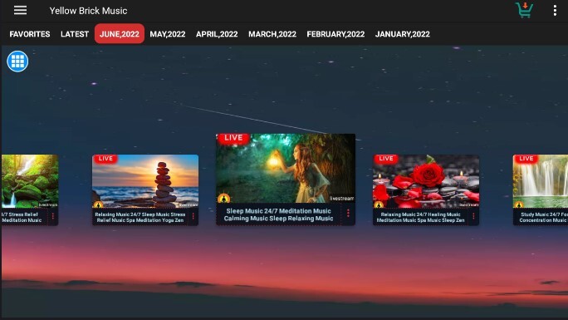568x320 pixels.
Task: Open the red rose and candles thumbnail
Action: [426, 181]
